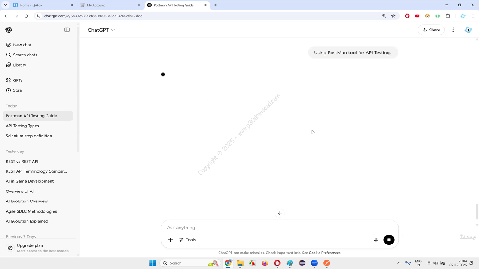Open Opera from the taskbar
The height and width of the screenshot is (269, 479).
277,263
